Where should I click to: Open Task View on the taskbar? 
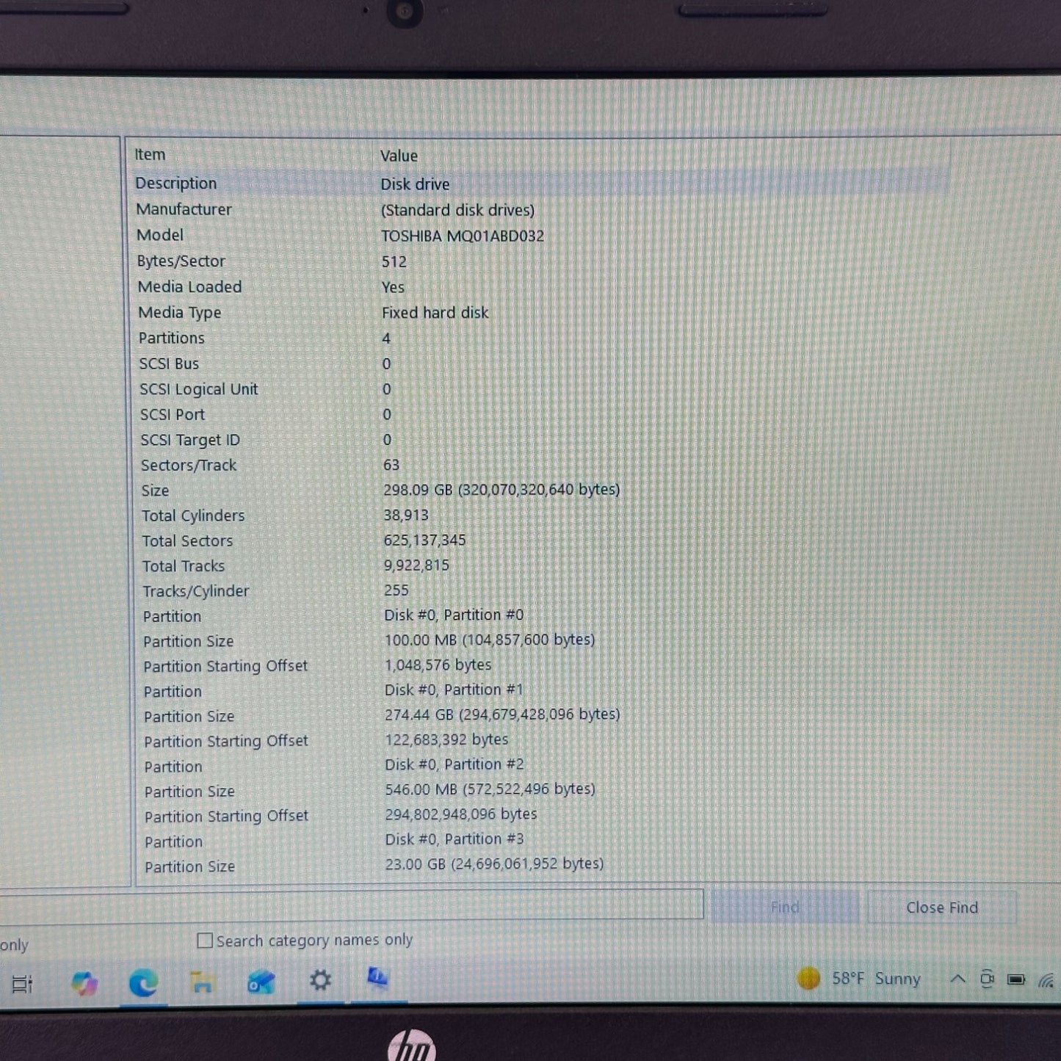pyautogui.click(x=22, y=984)
